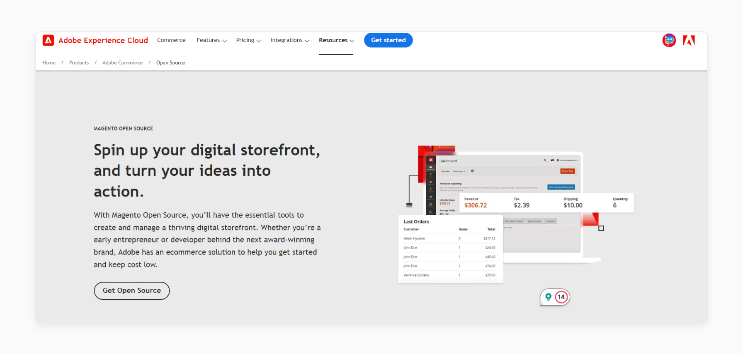743x354 pixels.
Task: Open the Adobe Experience Cloud home link
Action: (x=103, y=40)
